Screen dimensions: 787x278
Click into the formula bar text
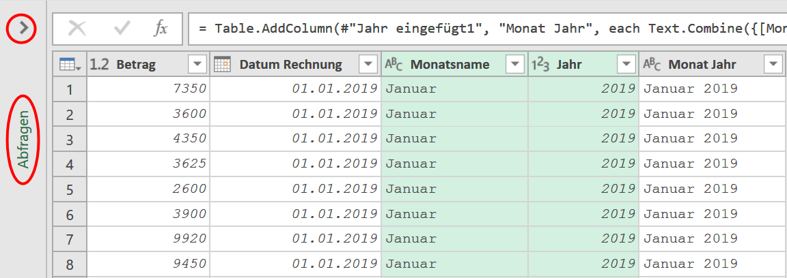(x=487, y=29)
